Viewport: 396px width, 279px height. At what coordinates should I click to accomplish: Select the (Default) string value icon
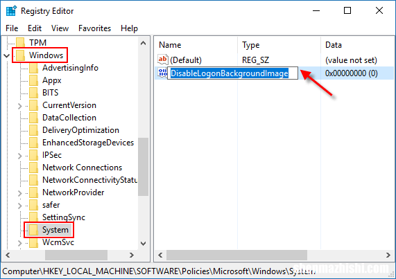pyautogui.click(x=163, y=60)
